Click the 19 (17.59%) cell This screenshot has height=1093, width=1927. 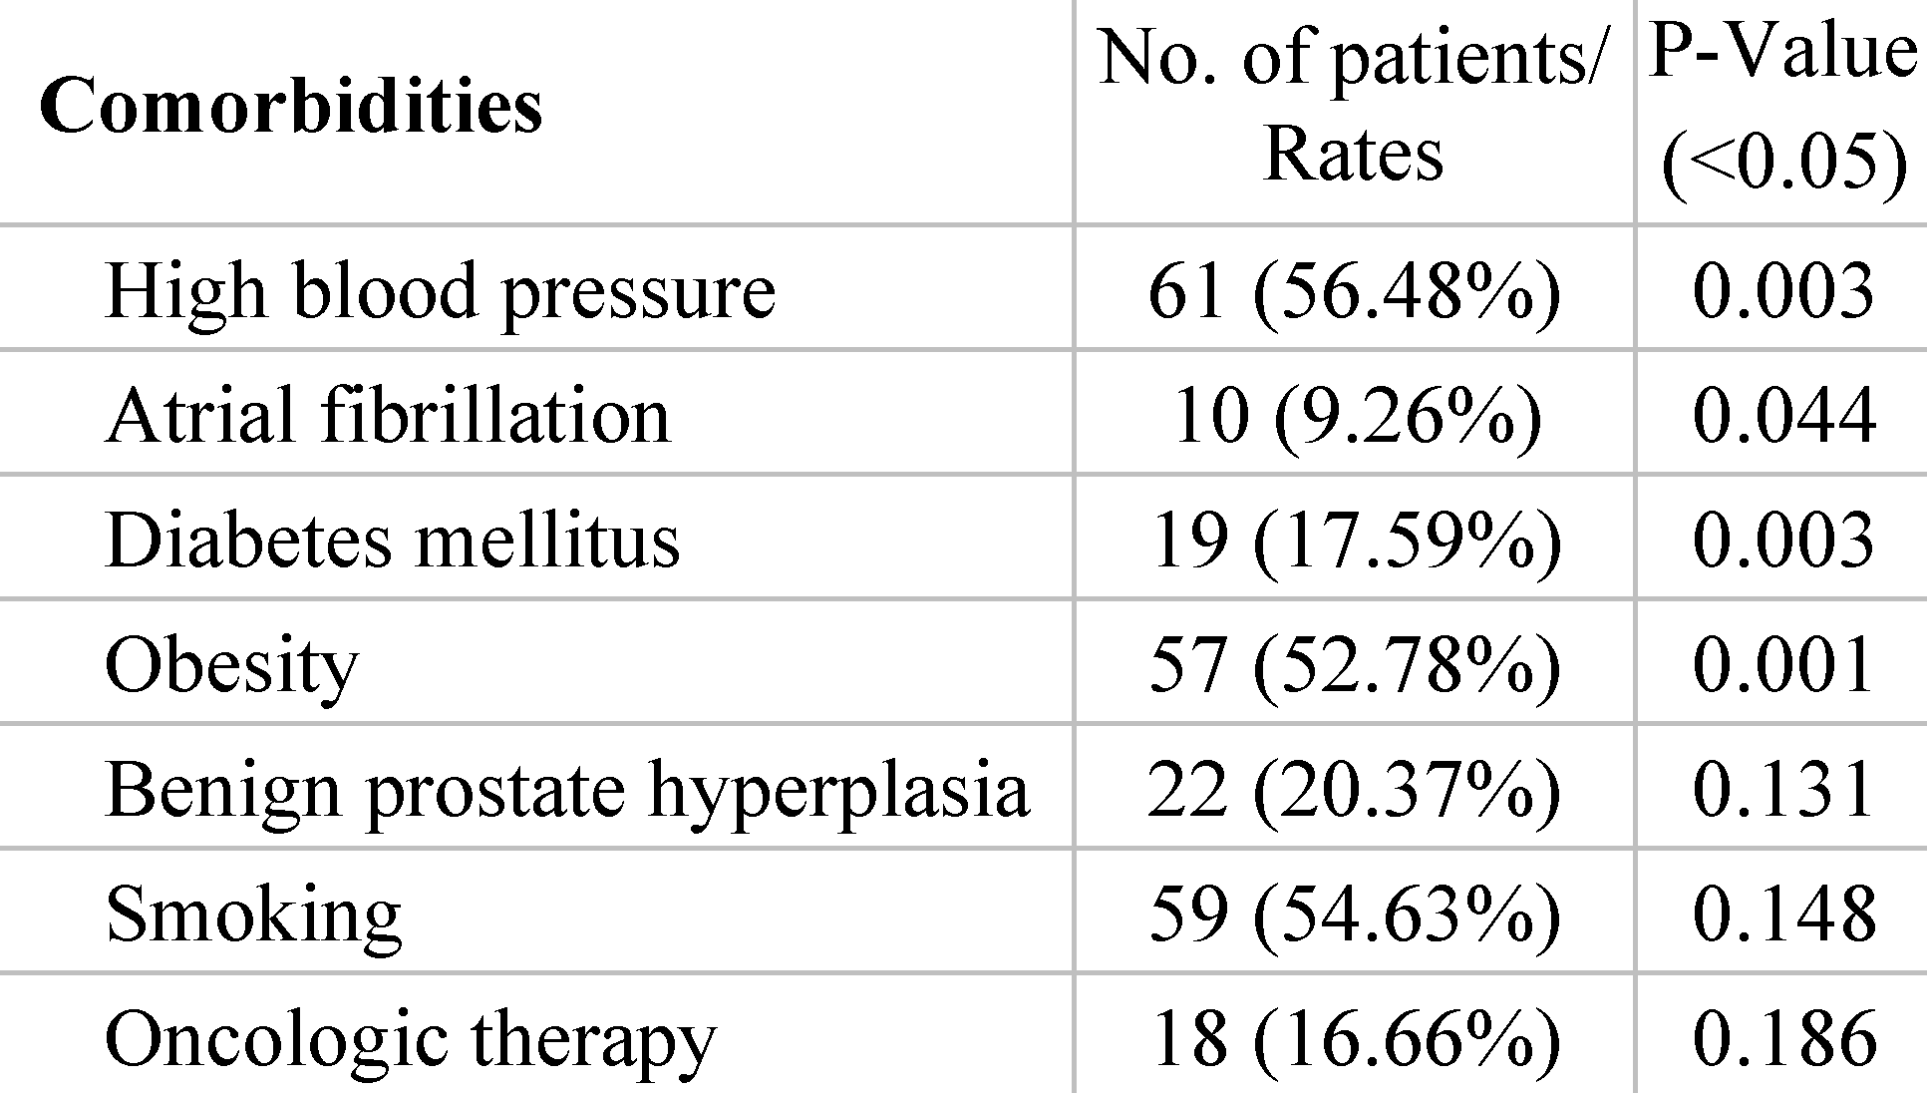pos(1354,540)
